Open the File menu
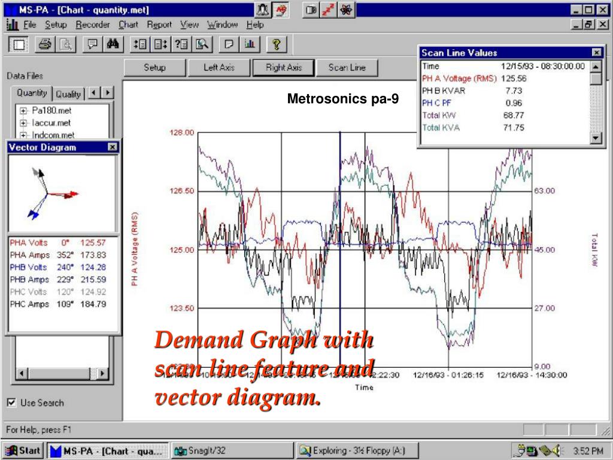The image size is (613, 460). coord(30,25)
